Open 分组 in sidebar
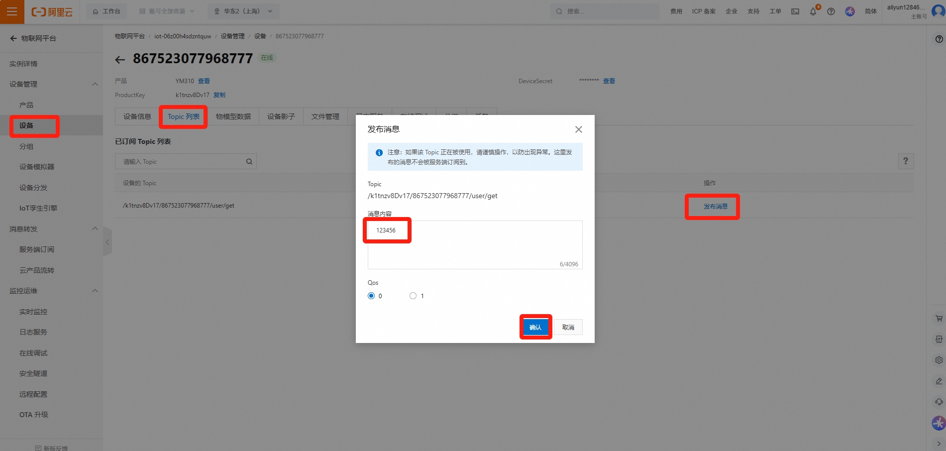This screenshot has height=451, width=946. (x=26, y=146)
